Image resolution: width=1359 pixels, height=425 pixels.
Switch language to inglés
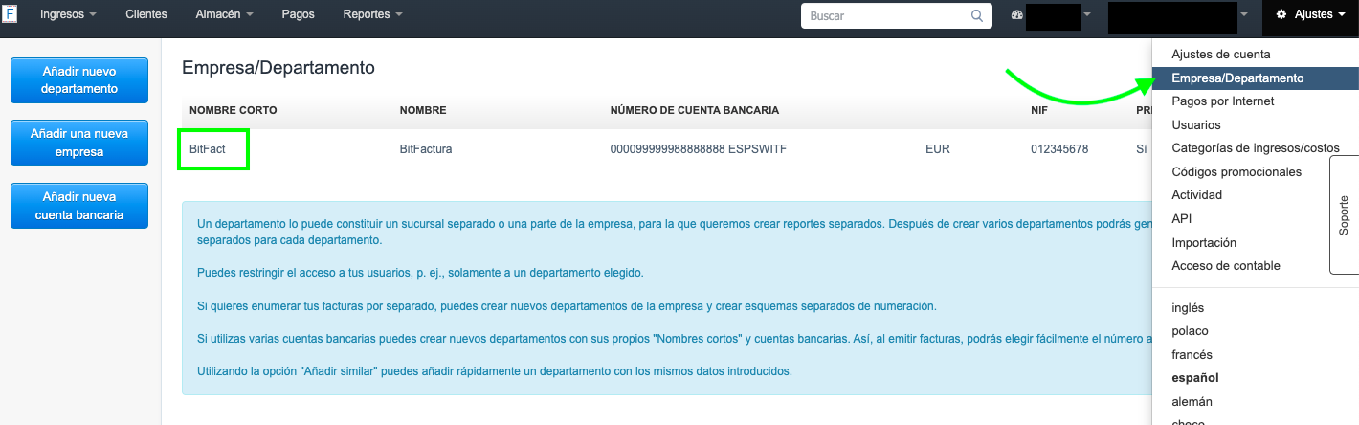click(x=1188, y=307)
